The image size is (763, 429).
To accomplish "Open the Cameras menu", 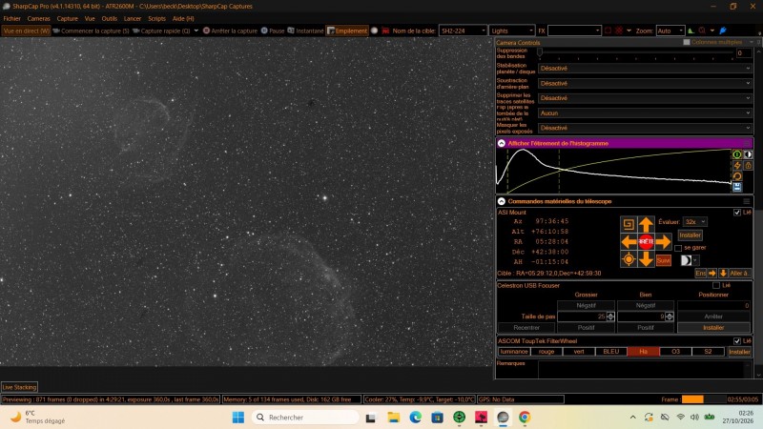I will click(x=38, y=18).
